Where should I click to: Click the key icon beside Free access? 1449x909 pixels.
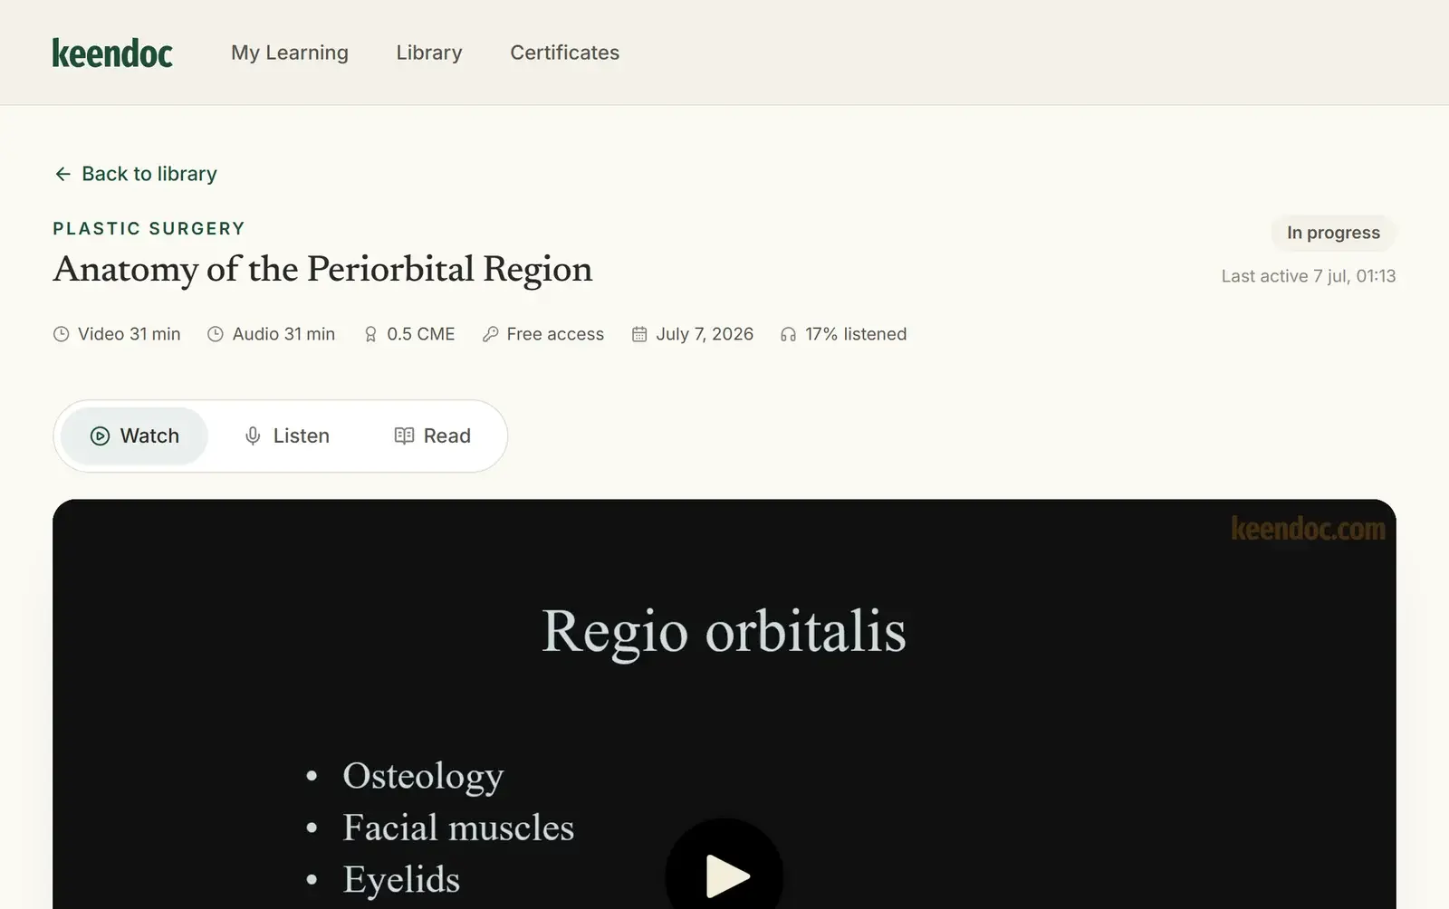490,334
